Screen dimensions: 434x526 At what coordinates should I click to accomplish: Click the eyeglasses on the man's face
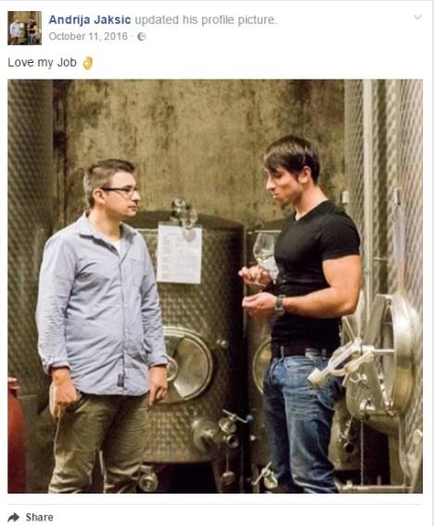pos(121,191)
